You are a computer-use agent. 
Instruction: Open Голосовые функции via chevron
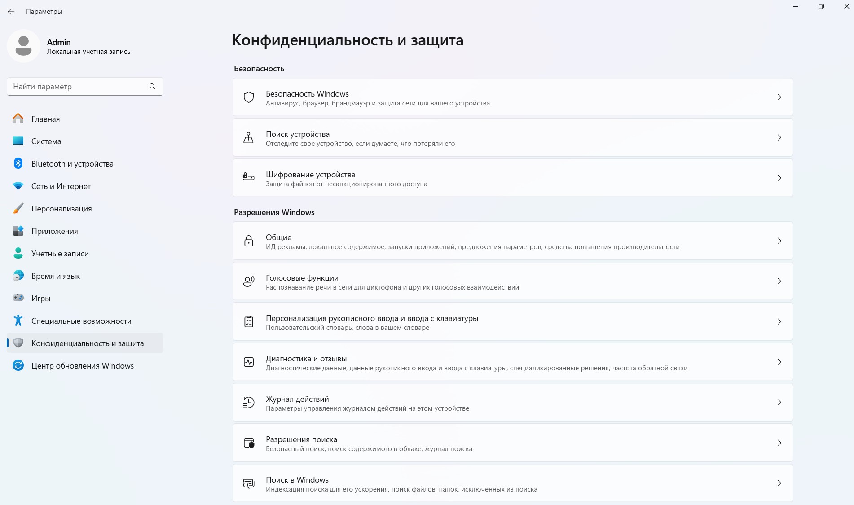(779, 281)
